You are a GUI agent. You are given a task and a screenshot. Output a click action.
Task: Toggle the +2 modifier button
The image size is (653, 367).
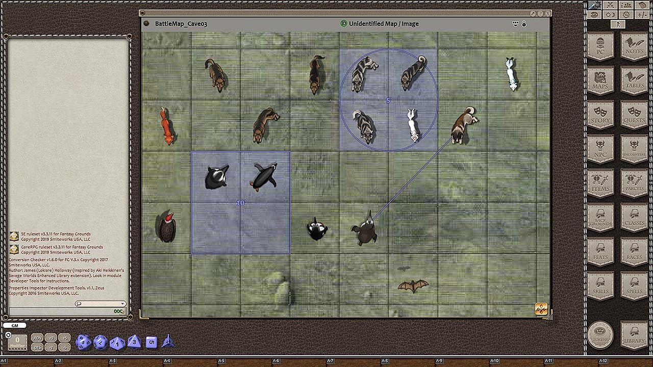51,338
